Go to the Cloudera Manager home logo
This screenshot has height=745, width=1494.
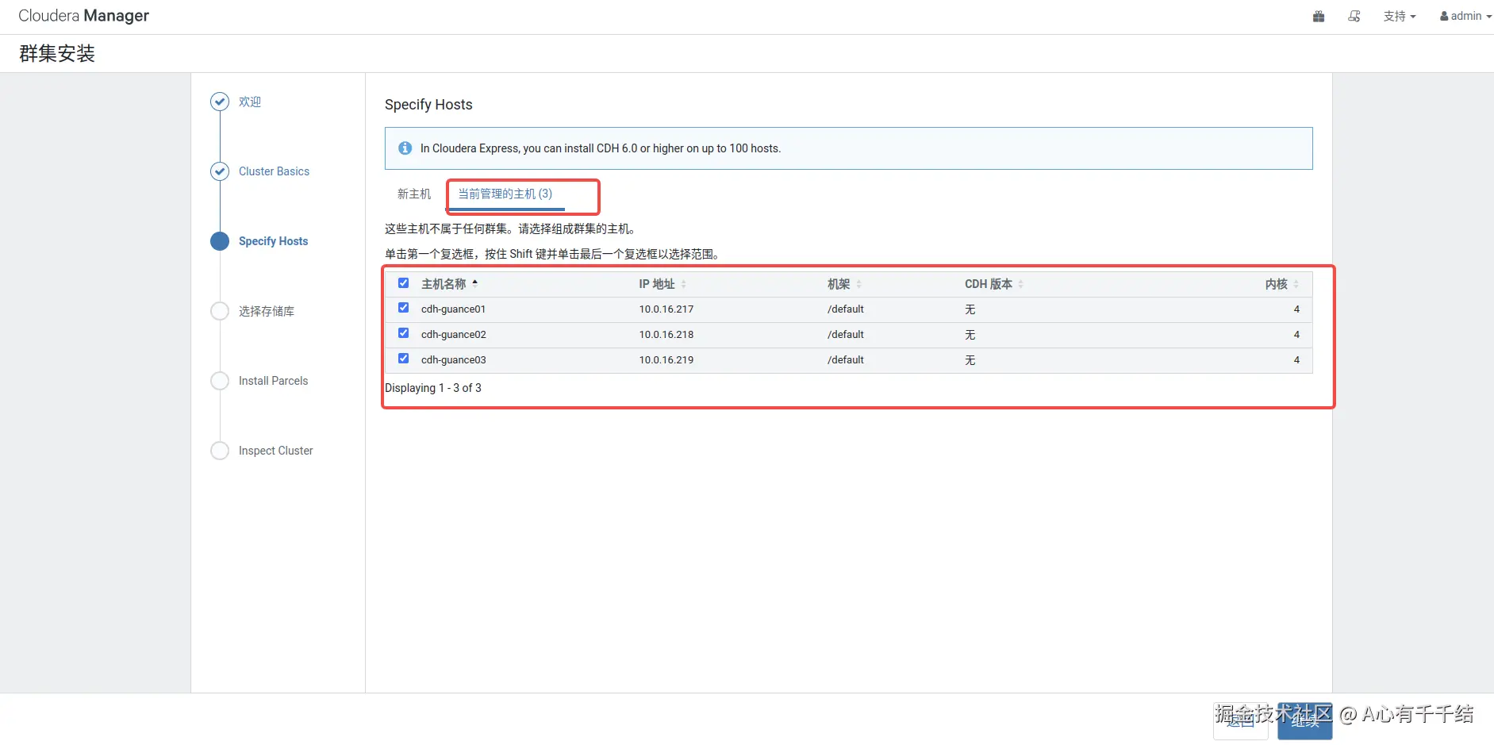pos(83,16)
